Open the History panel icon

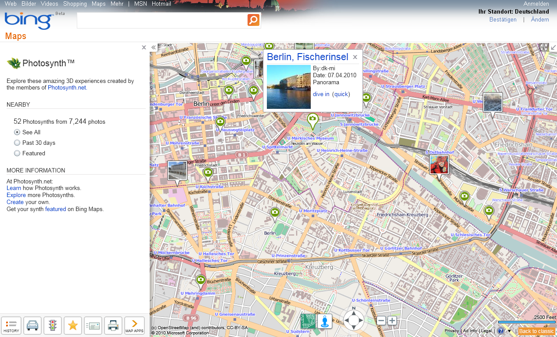coord(11,326)
